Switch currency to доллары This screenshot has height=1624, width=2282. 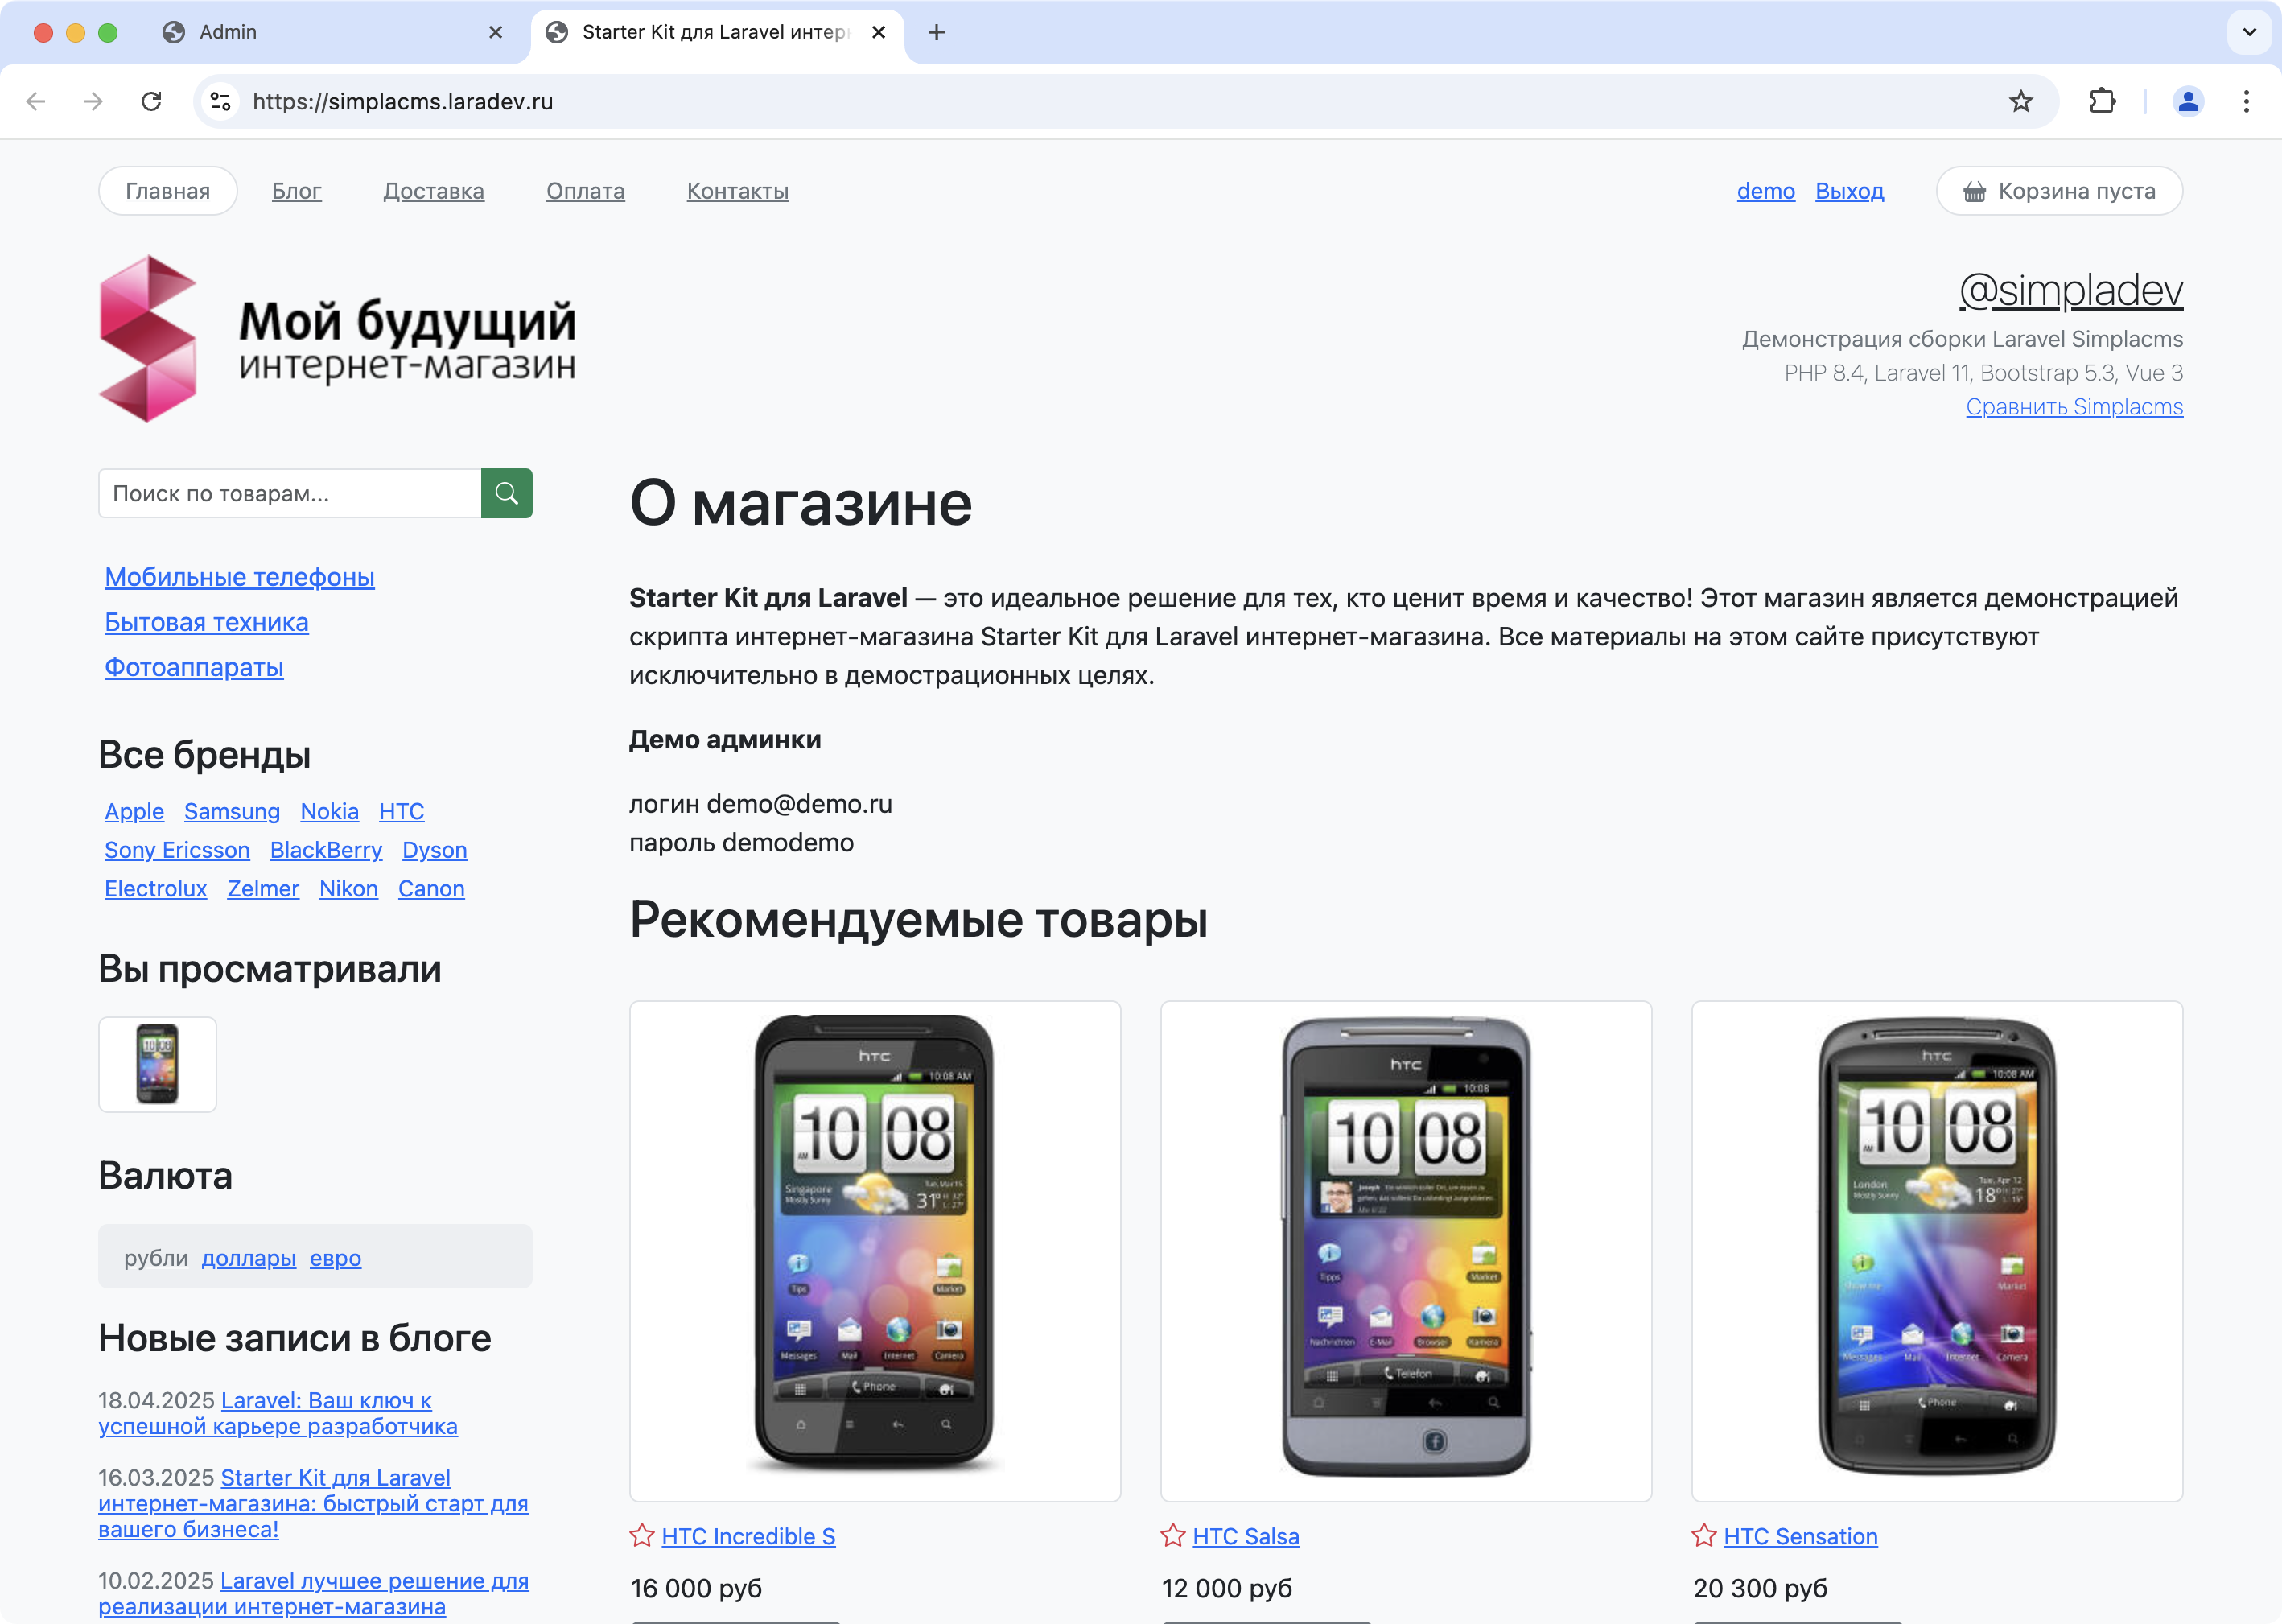tap(248, 1258)
